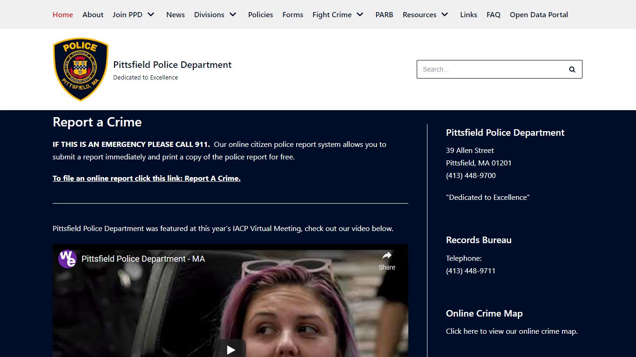
Task: Click the video Share arrow icon
Action: [387, 255]
